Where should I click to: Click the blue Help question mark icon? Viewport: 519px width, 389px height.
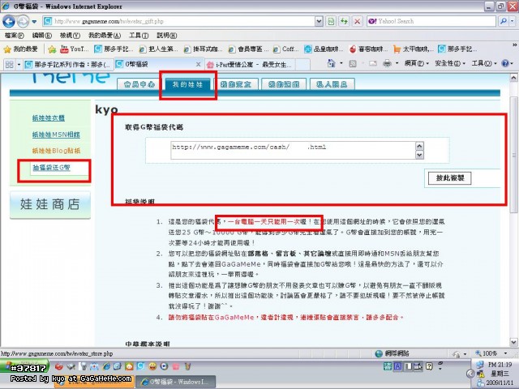505,63
